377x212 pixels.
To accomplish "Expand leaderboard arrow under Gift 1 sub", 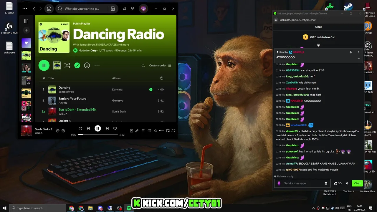I will coord(318,45).
